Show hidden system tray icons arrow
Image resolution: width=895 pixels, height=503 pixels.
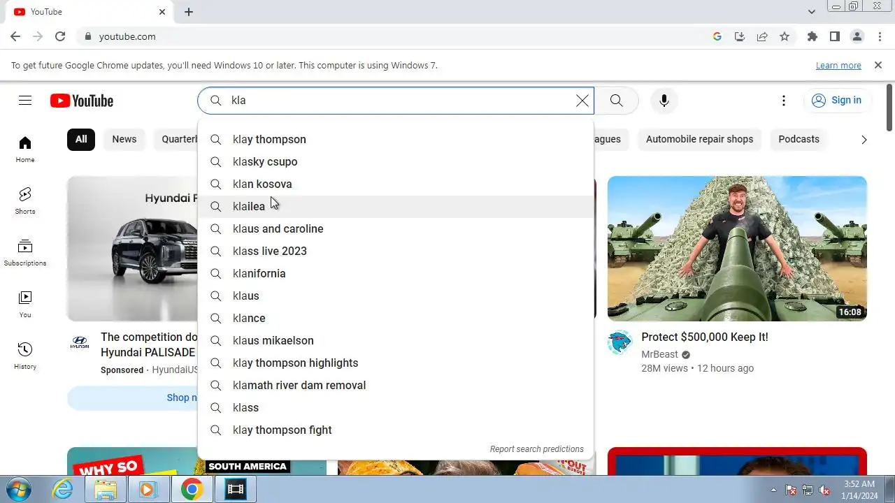tap(773, 490)
